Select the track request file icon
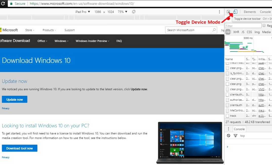The height and width of the screenshot is (165, 272). pos(227,116)
